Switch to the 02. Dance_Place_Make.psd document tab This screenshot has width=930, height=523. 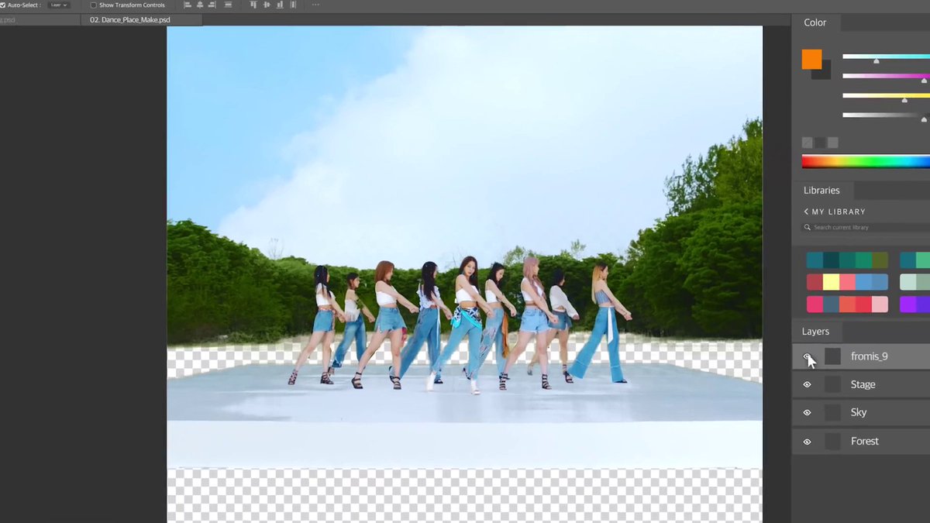click(141, 19)
